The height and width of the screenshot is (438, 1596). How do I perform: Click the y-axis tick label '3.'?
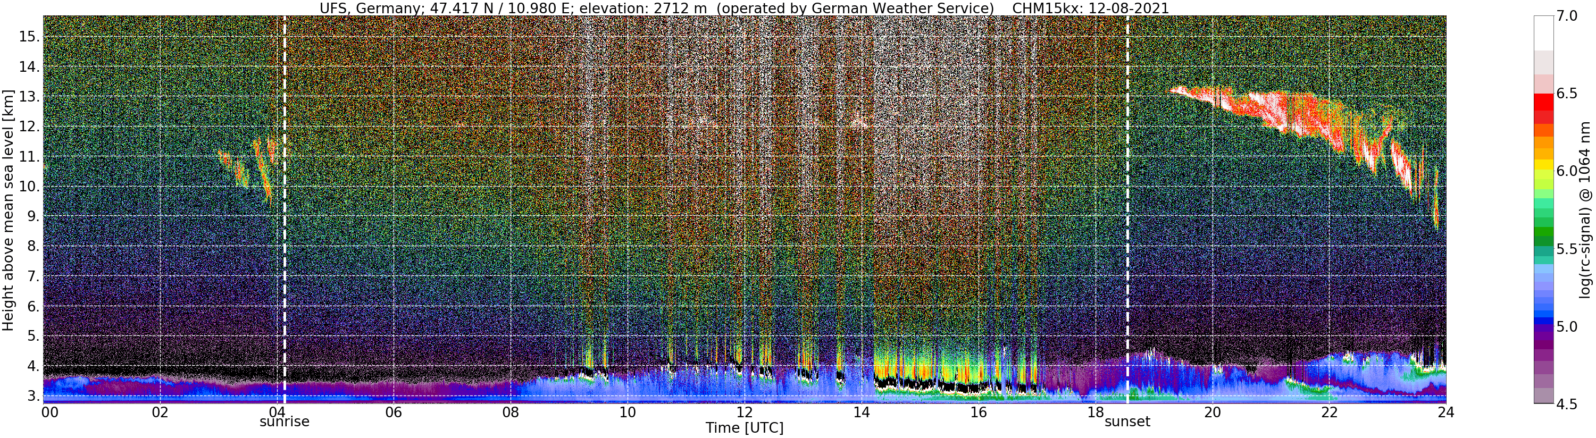pos(34,396)
